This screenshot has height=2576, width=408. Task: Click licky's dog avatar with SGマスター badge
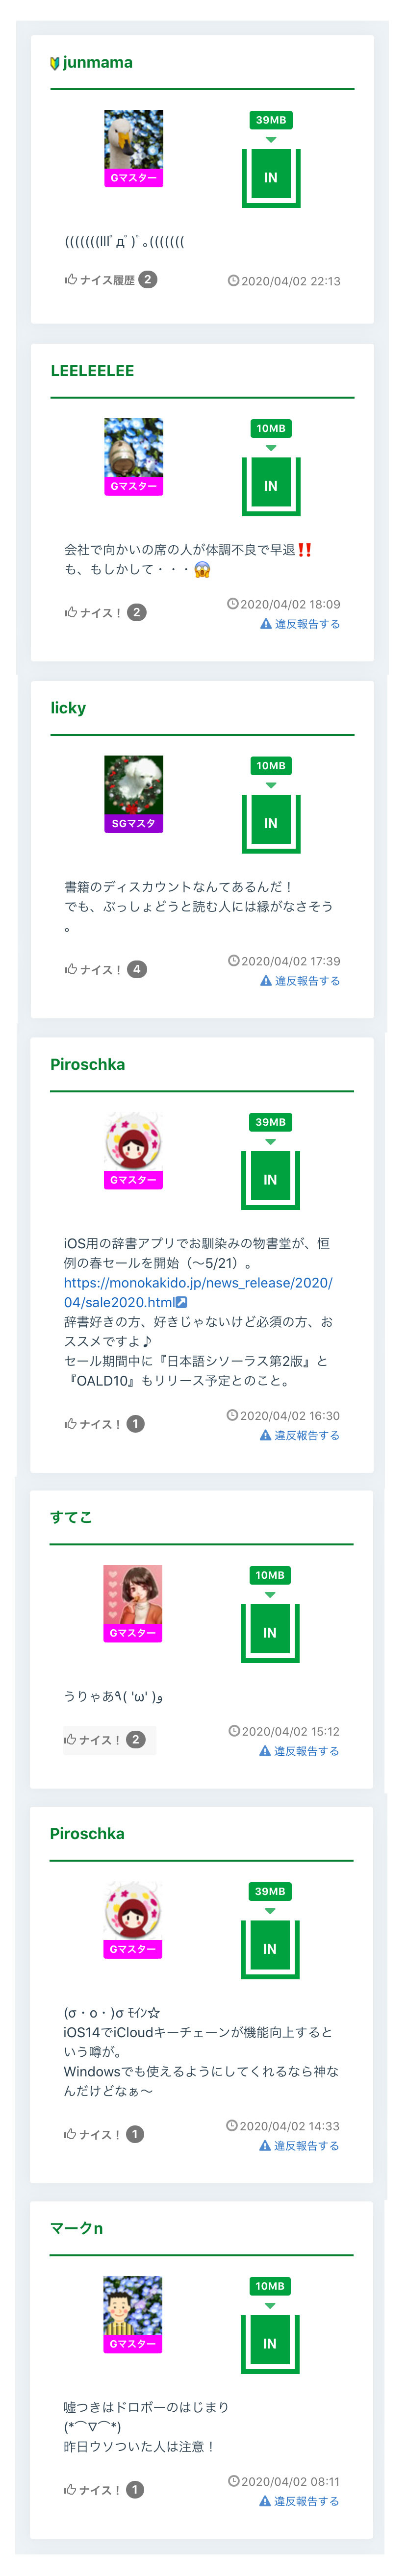point(134,794)
